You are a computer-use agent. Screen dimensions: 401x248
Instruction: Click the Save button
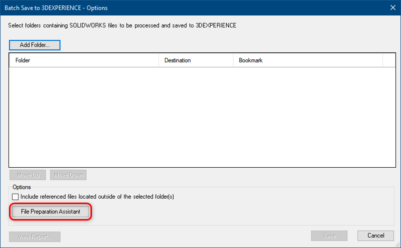[329, 236]
